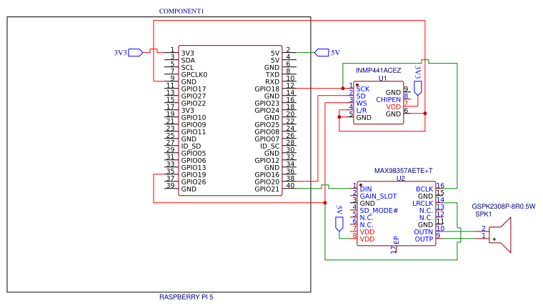Viewport: 543px width, 308px height.
Task: Click the junction dot on the INMP441 pin 6 GND
Action: click(425, 114)
